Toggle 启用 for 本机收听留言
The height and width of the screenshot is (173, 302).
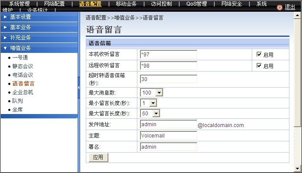[259, 54]
